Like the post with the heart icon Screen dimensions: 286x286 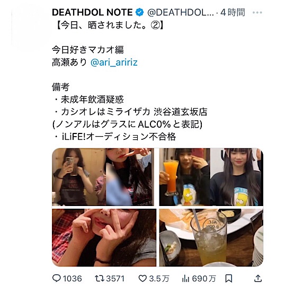142,279
